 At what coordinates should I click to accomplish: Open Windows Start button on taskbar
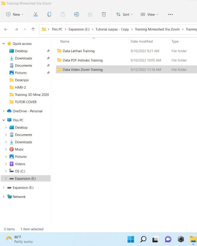pyautogui.click(x=131, y=239)
